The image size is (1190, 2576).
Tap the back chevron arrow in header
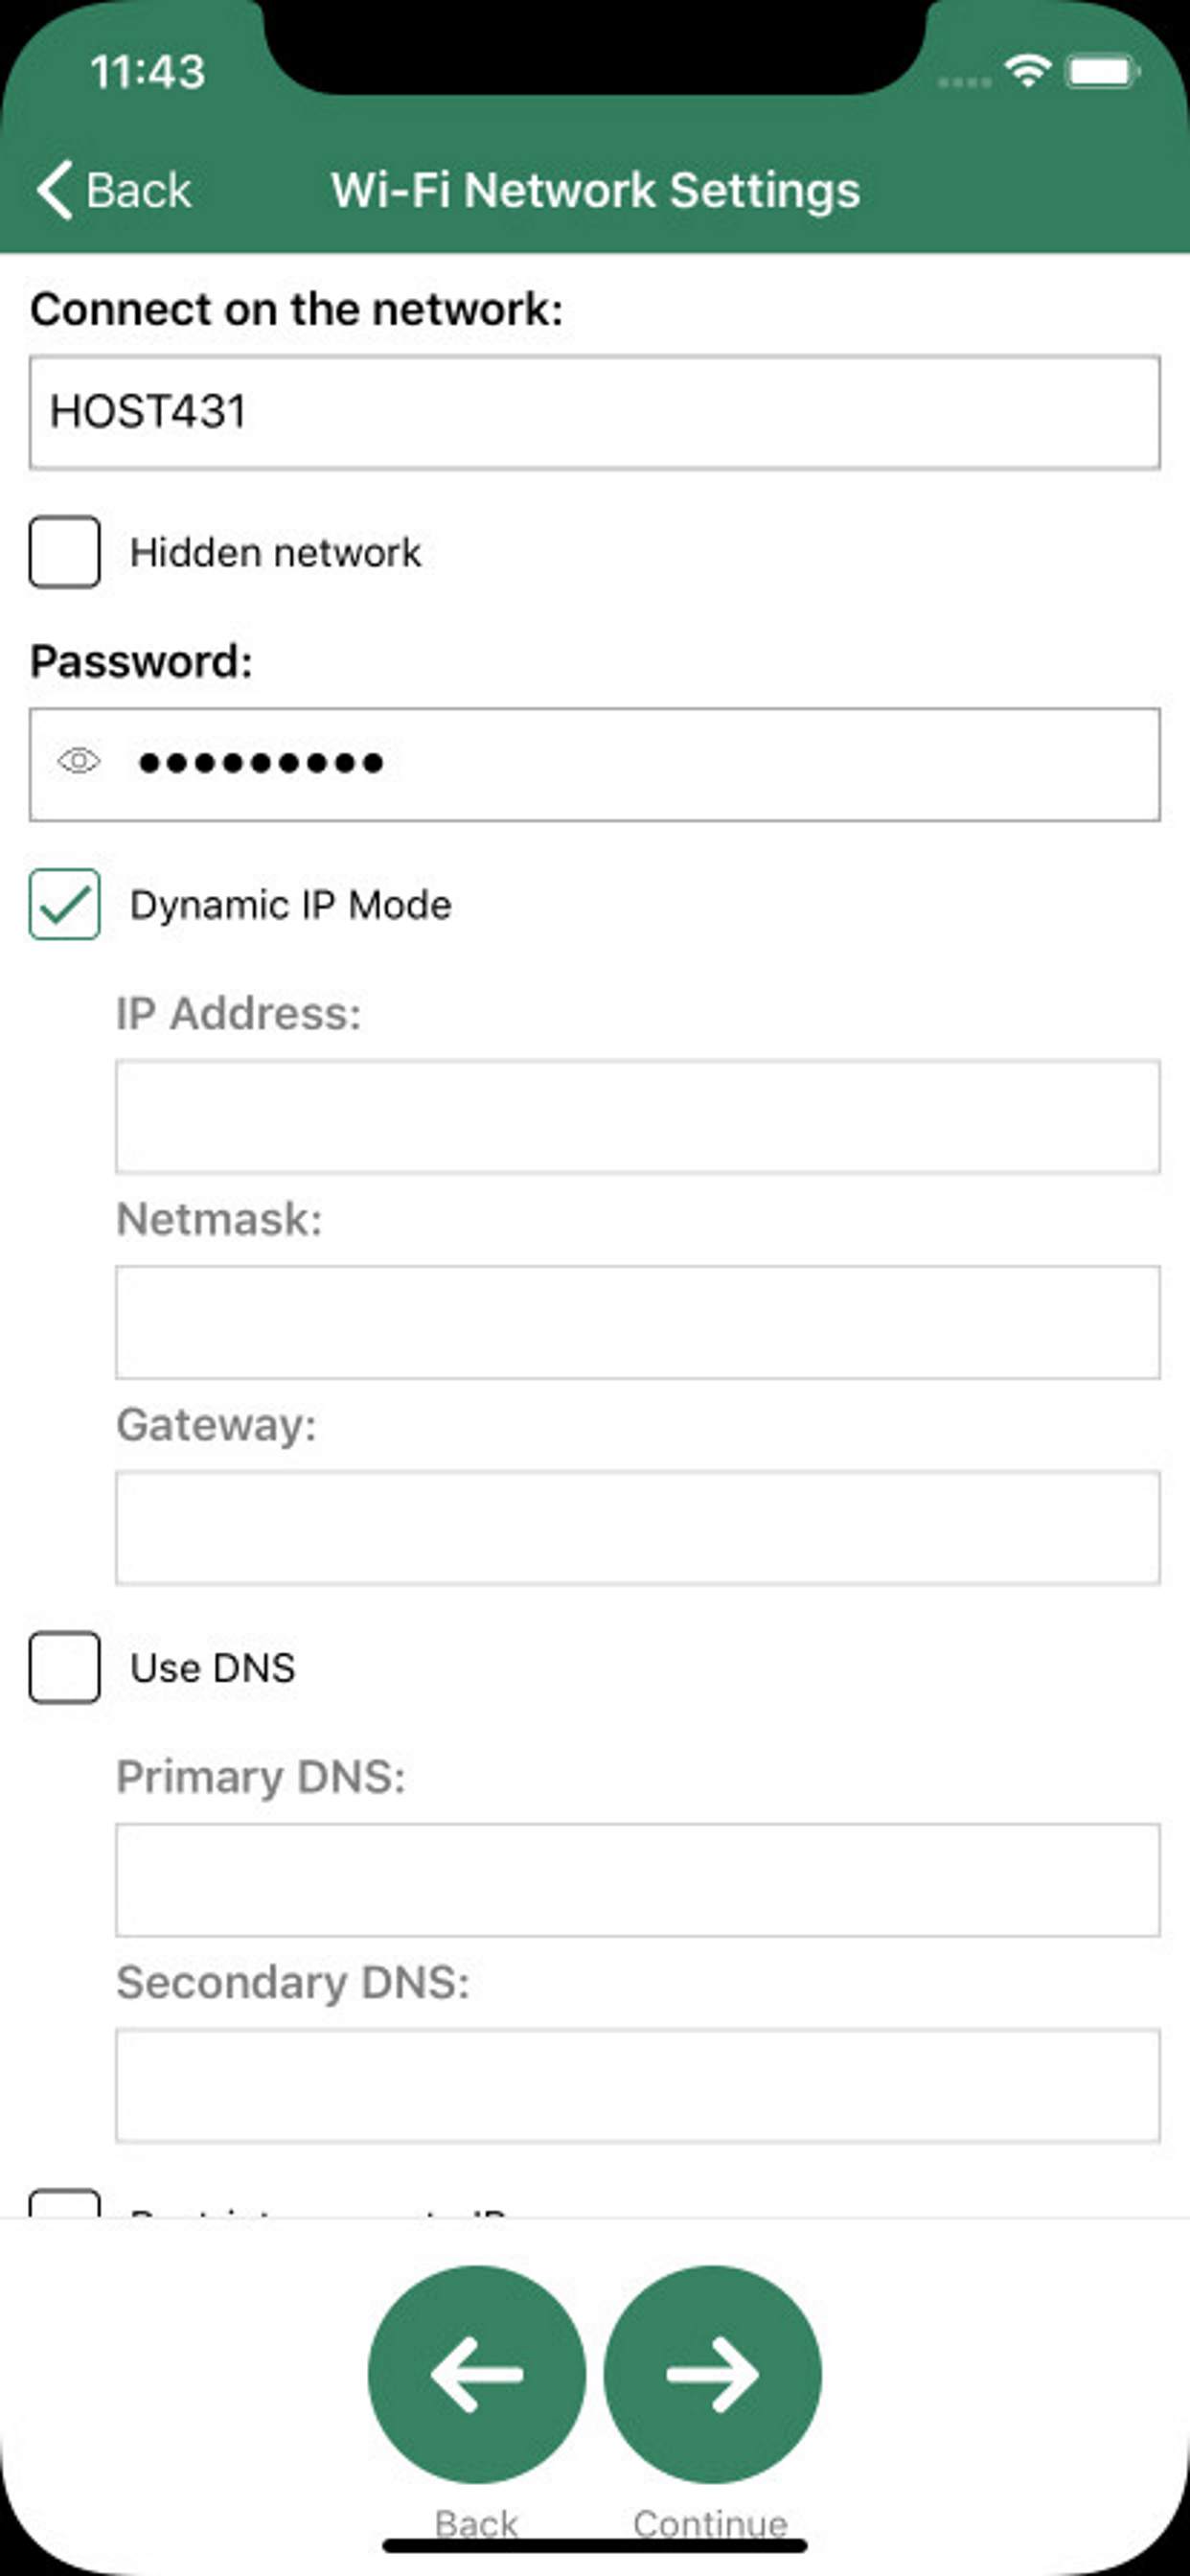coord(55,190)
